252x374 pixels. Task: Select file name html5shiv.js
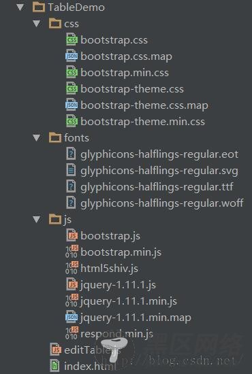point(109,269)
